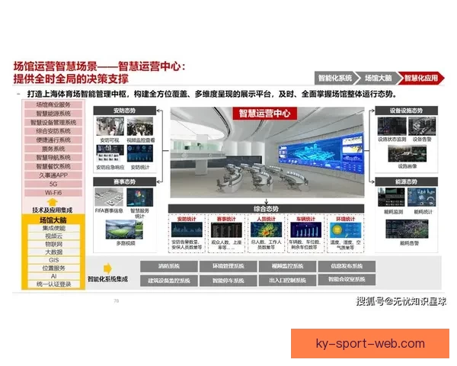Click the 智慧导航系统 pink box
The width and height of the screenshot is (457, 366).
coord(53,158)
